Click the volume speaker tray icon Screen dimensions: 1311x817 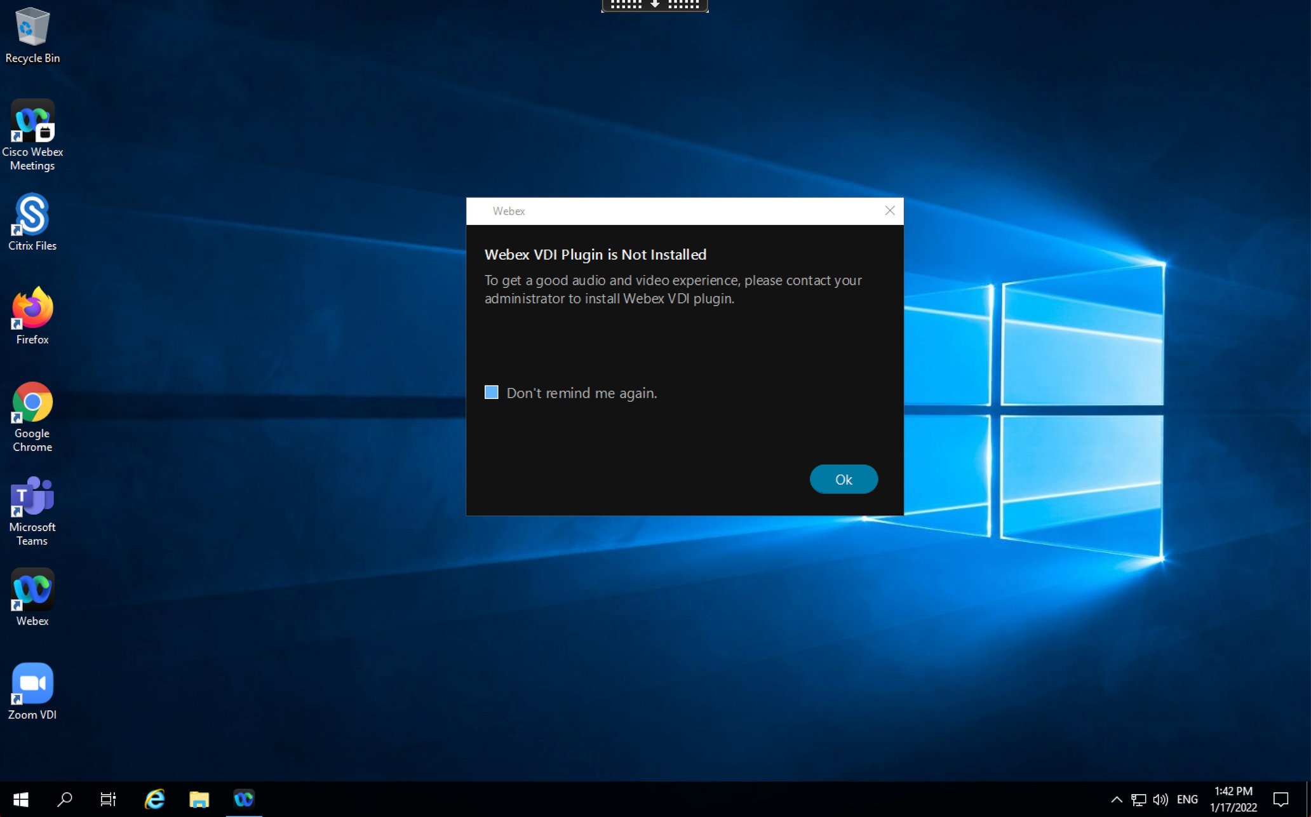(x=1160, y=799)
